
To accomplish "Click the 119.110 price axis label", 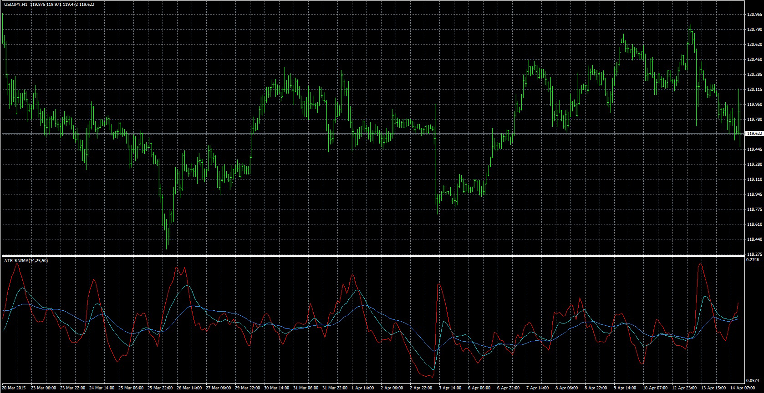I will pyautogui.click(x=754, y=179).
